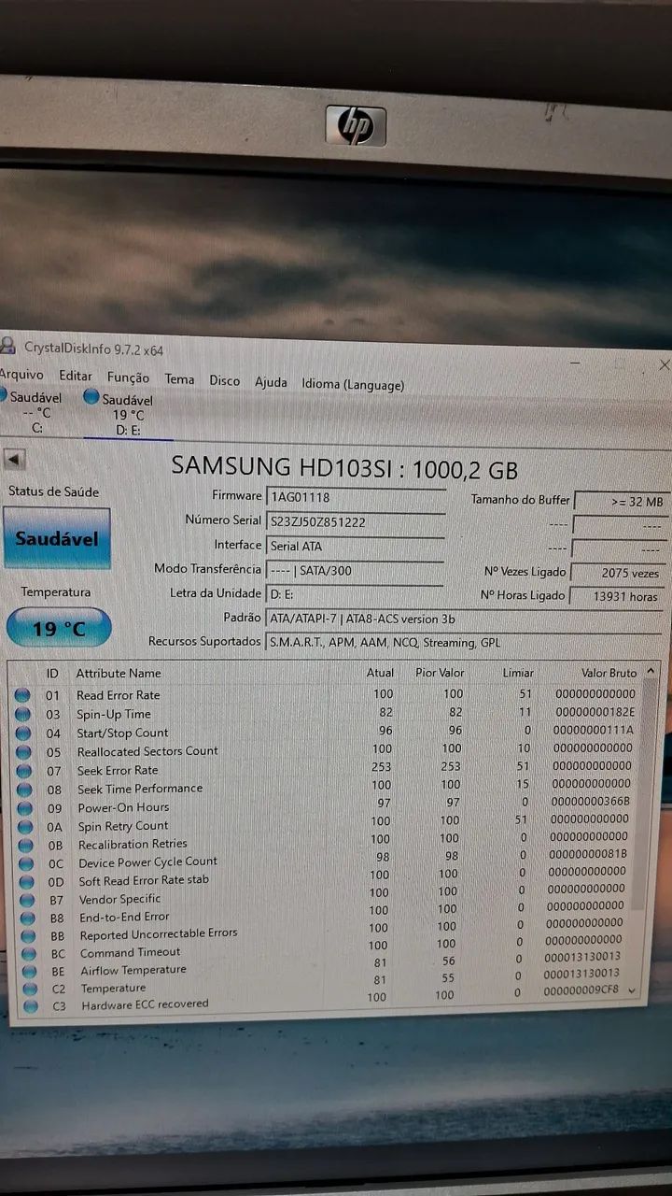Click the Atual column header
Screen dimensions: 672x1196
tap(380, 673)
